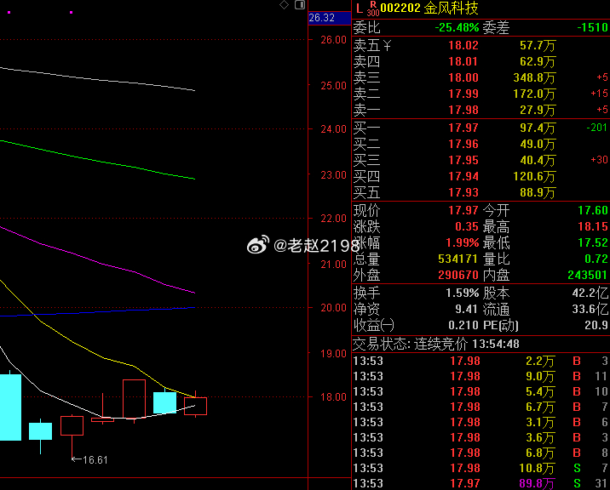Screen dimensions: 610x490
Task: Click the 股本 value 42.2亿
Action: 590,293
